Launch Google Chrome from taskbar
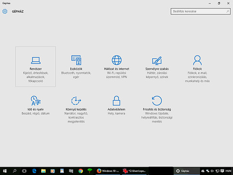Viewport: 233px width, 175px height. click(x=81, y=171)
